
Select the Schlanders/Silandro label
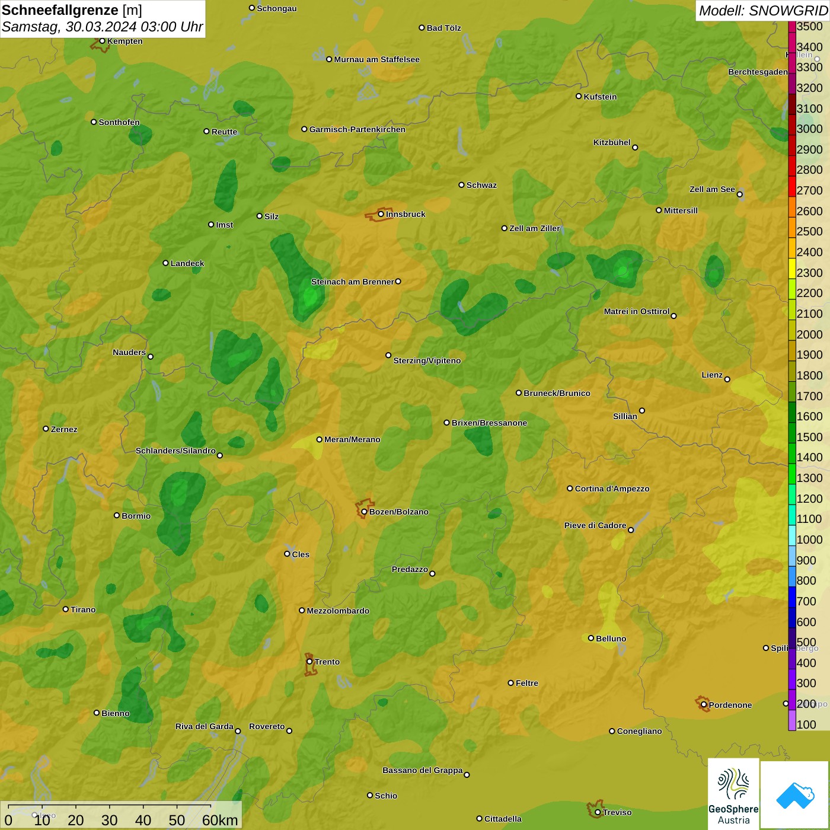pos(175,451)
